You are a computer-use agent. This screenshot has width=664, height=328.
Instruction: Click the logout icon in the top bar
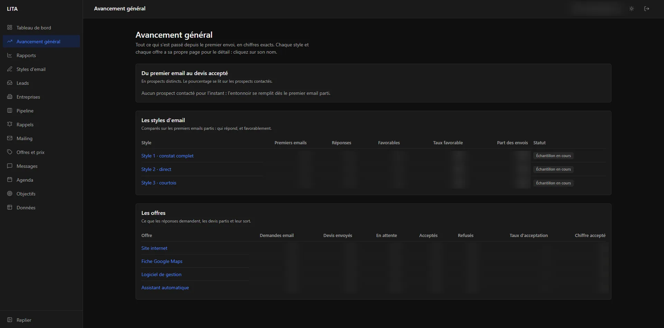tap(647, 9)
